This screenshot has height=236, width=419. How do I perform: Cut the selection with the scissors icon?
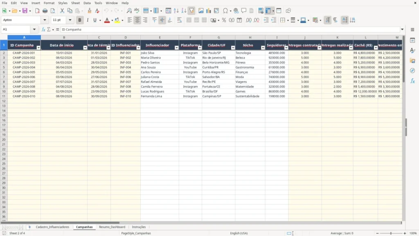(62, 11)
